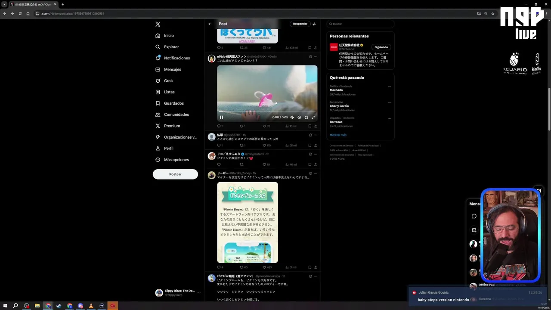
Task: Click the X logo at top of sidebar
Action: click(158, 25)
